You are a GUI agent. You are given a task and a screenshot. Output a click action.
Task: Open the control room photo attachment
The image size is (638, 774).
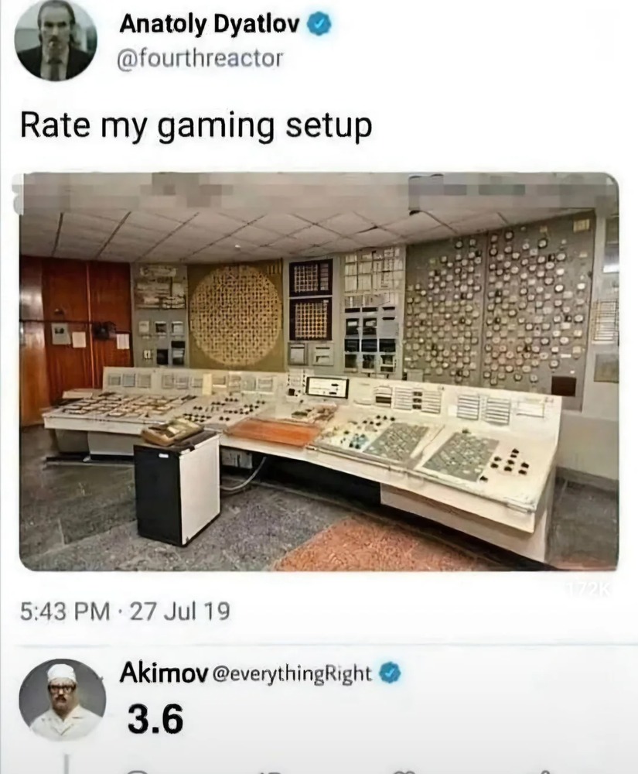319,372
